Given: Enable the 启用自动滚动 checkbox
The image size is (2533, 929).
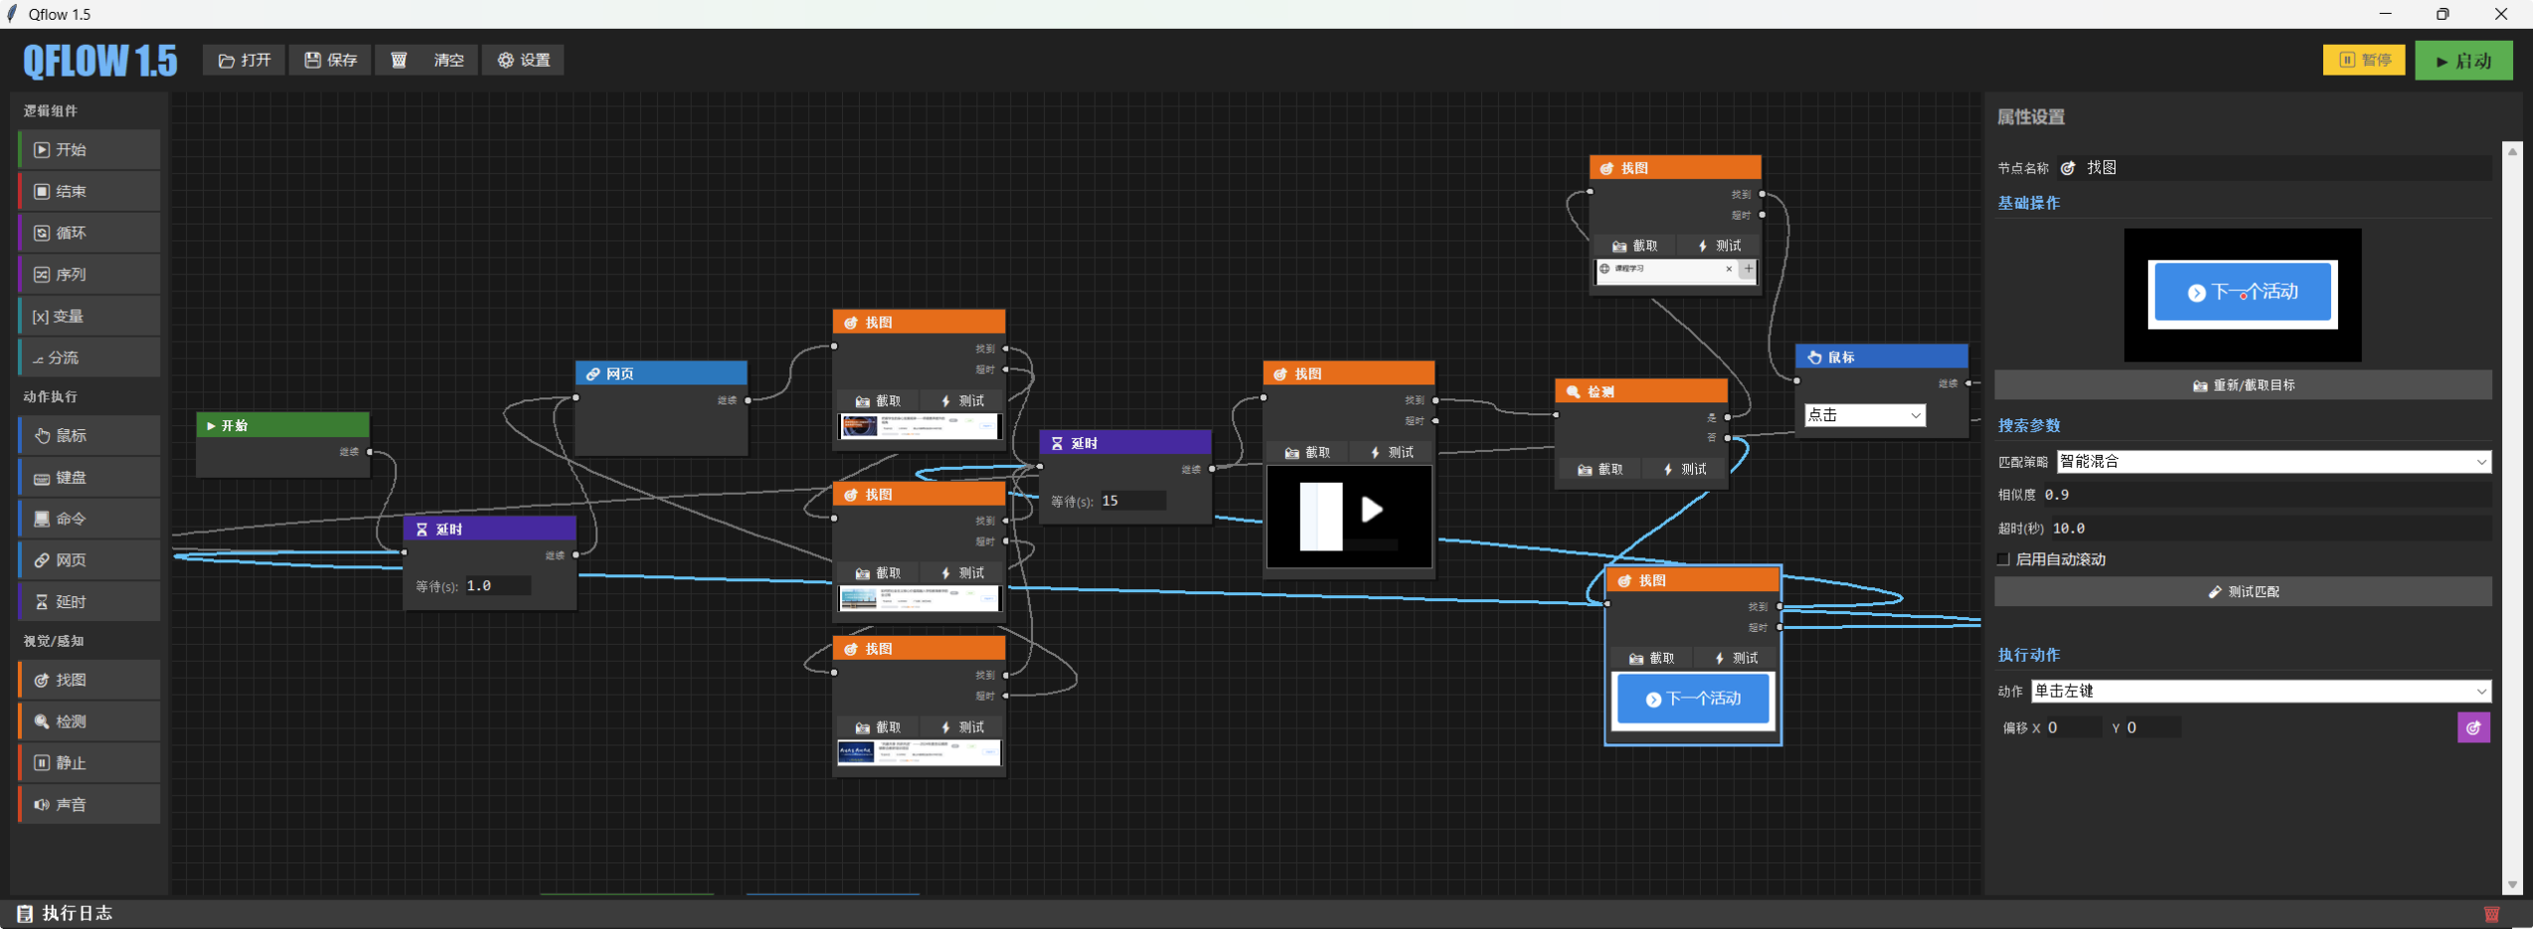Looking at the screenshot, I should pos(2003,559).
